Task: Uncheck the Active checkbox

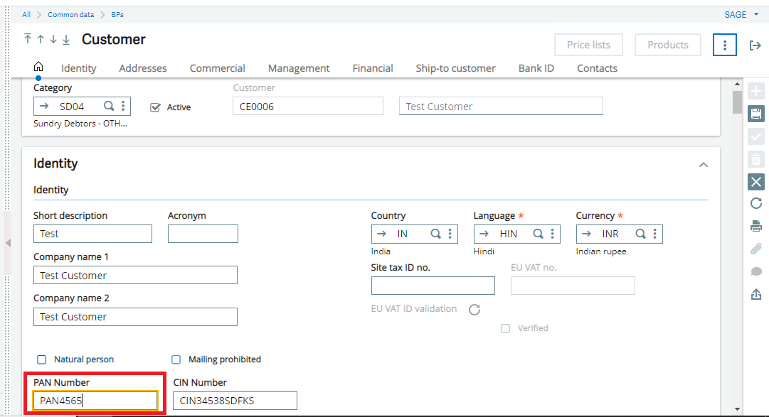Action: click(154, 107)
